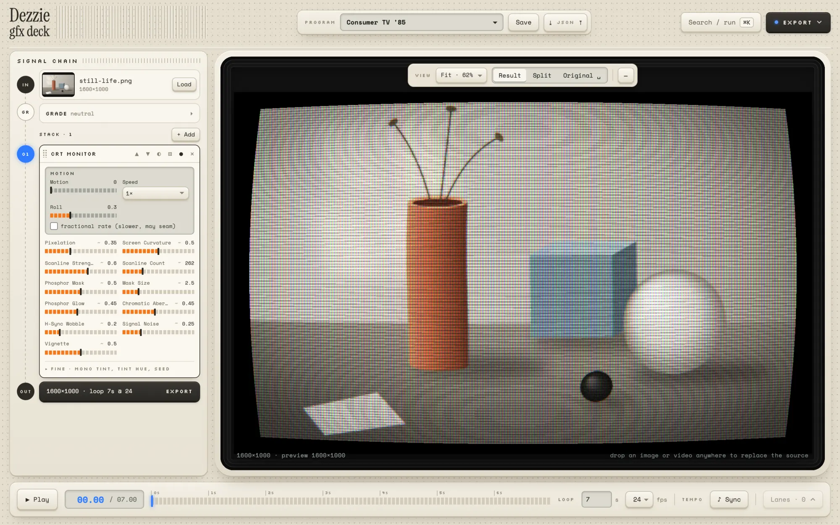Open the Fit 62% zoom dropdown

[x=461, y=75]
